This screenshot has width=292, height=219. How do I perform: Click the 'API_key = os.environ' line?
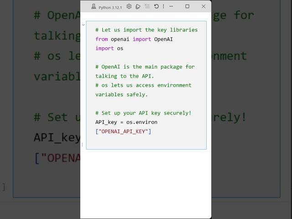(x=126, y=122)
